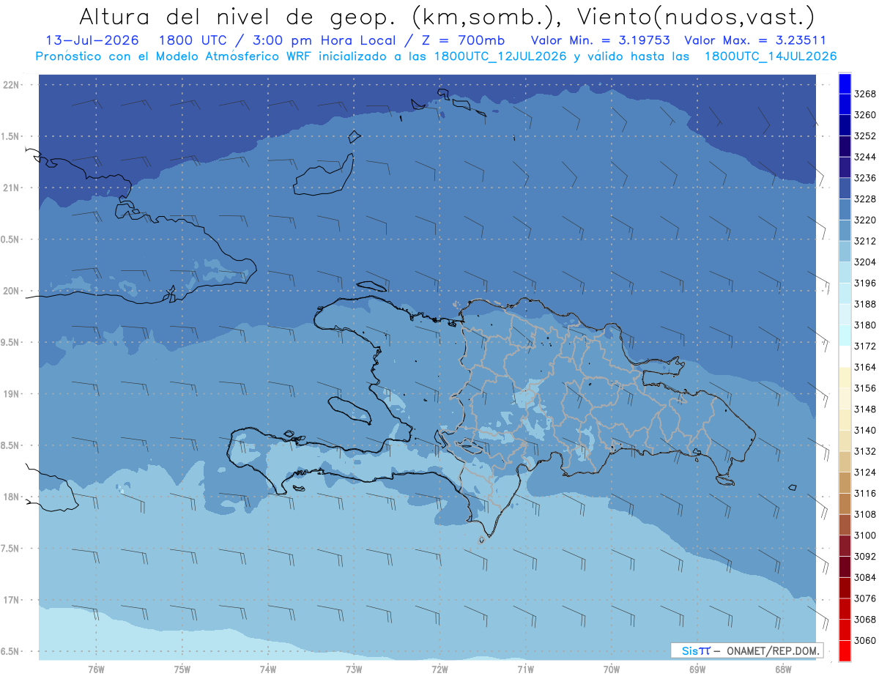Click the "71W" longitude axis label
Image resolution: width=879 pixels, height=679 pixels.
pos(525,669)
